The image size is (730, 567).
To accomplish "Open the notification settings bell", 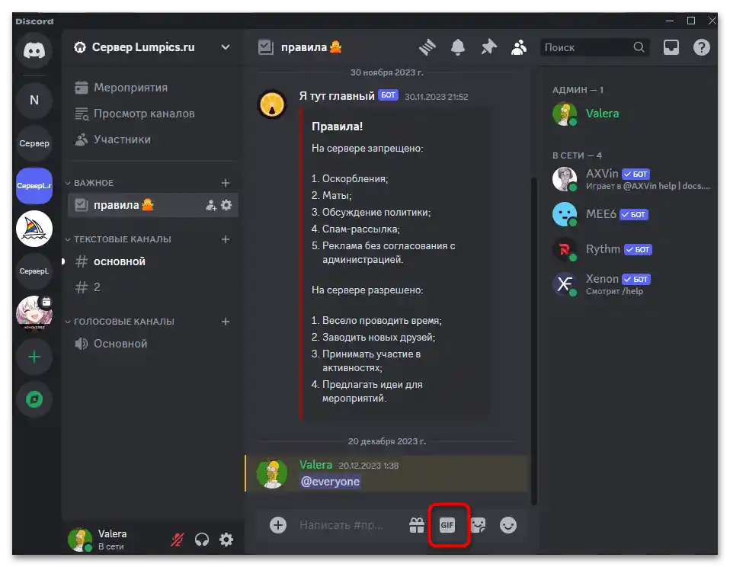I will (457, 46).
